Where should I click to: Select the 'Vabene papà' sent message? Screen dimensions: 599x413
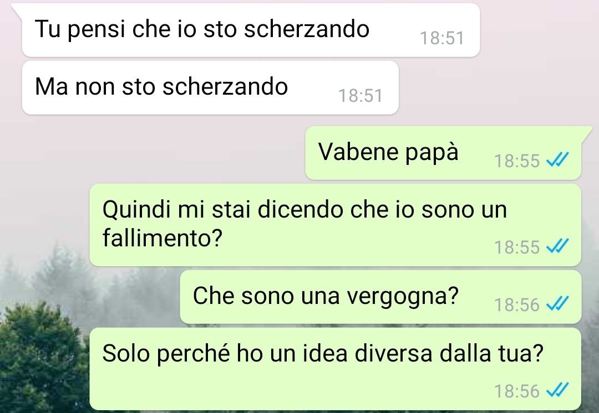[443, 153]
